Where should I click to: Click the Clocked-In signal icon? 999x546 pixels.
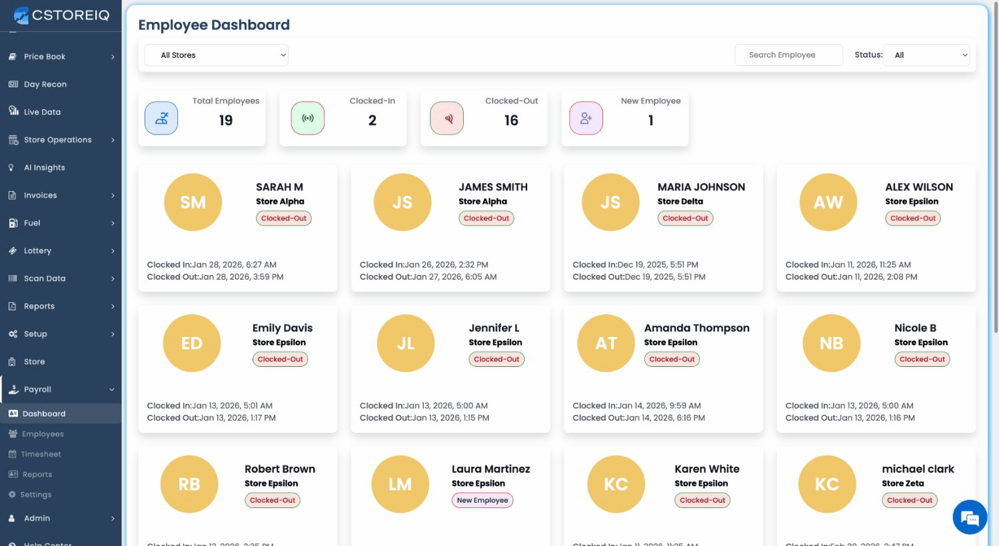[307, 119]
